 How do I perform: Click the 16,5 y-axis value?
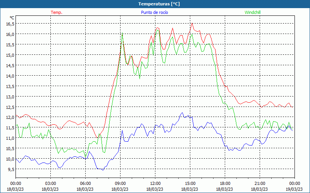pyautogui.click(x=10, y=24)
